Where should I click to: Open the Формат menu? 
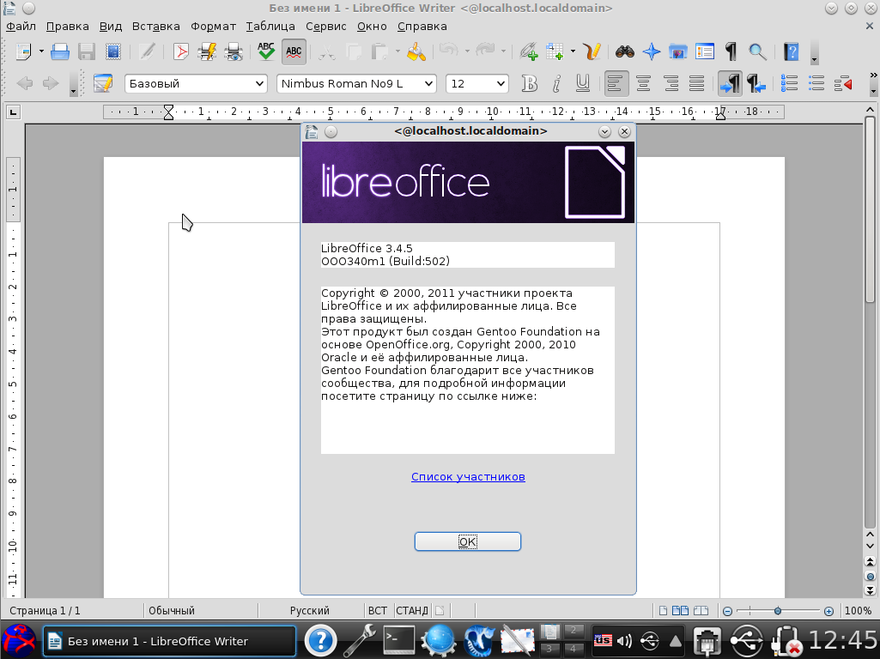tap(213, 27)
